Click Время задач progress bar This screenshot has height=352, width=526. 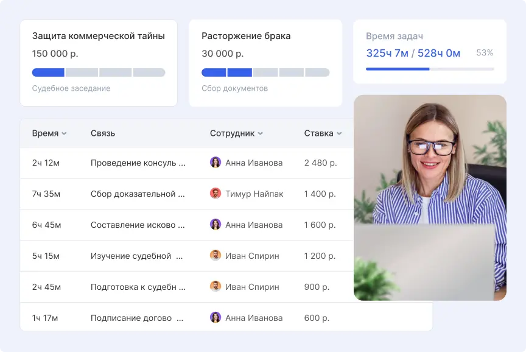click(x=430, y=69)
